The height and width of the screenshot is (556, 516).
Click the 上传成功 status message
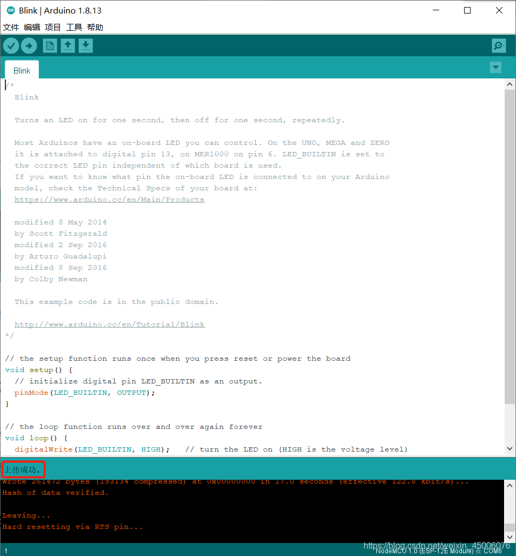click(x=23, y=470)
